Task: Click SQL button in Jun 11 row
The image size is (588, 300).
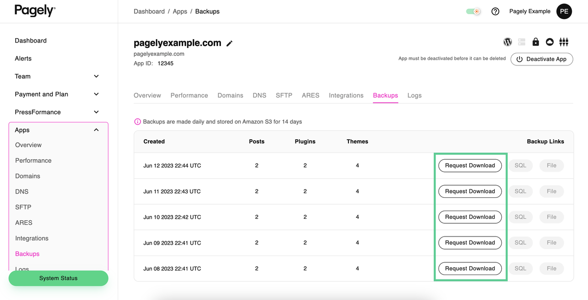Action: coord(520,191)
